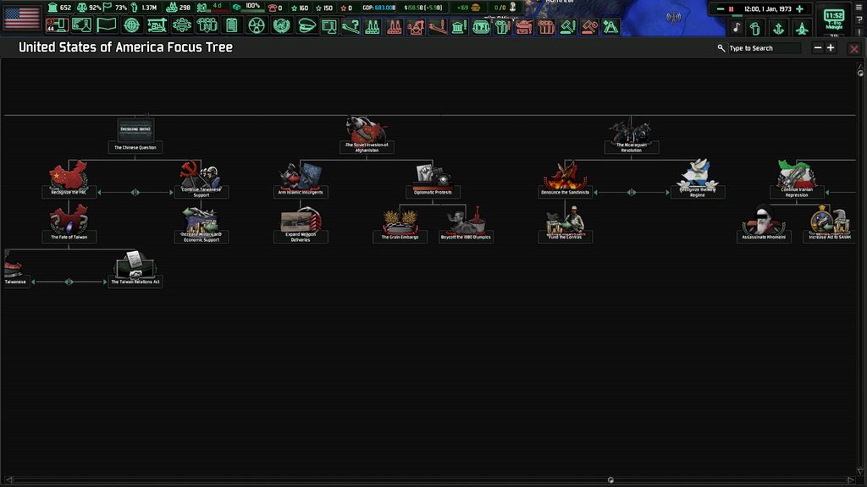Select The Fate of Taiwan focus
Viewport: 867px width, 487px height.
click(69, 223)
